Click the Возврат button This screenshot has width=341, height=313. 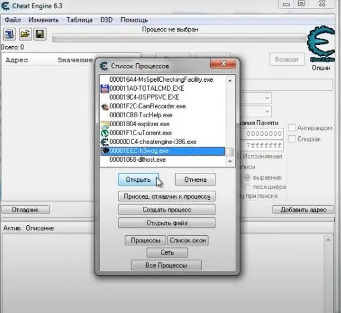(287, 59)
